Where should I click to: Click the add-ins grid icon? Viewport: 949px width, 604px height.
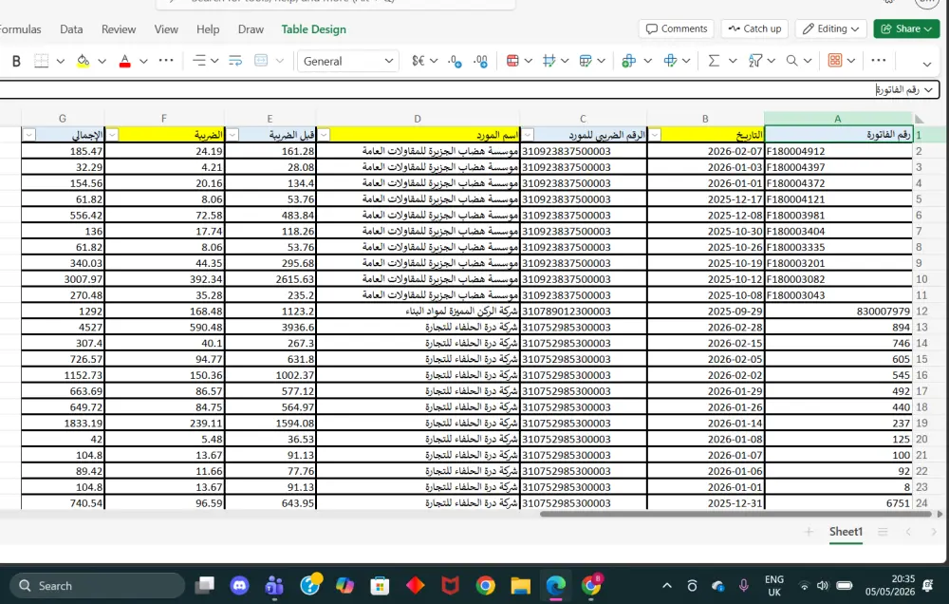point(834,61)
